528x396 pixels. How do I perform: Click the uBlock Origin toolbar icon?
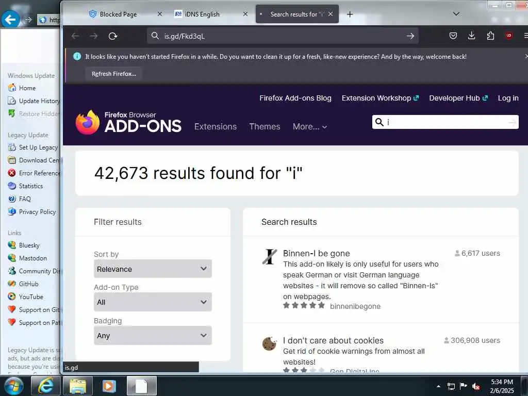point(509,36)
